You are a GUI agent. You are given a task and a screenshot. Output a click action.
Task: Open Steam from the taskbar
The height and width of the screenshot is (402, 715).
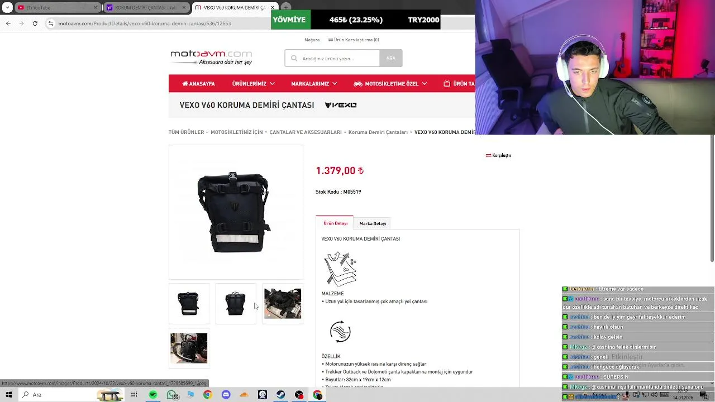pos(281,395)
